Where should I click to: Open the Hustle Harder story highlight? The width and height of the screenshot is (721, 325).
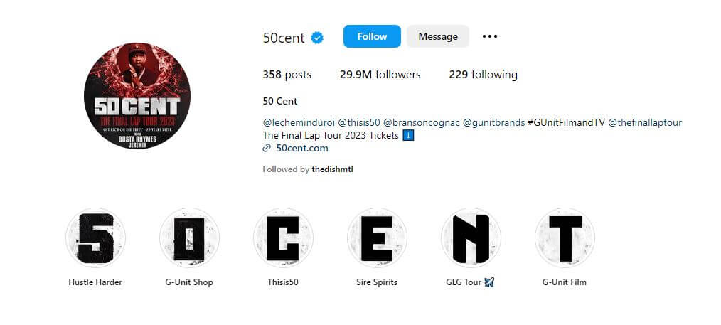(96, 238)
